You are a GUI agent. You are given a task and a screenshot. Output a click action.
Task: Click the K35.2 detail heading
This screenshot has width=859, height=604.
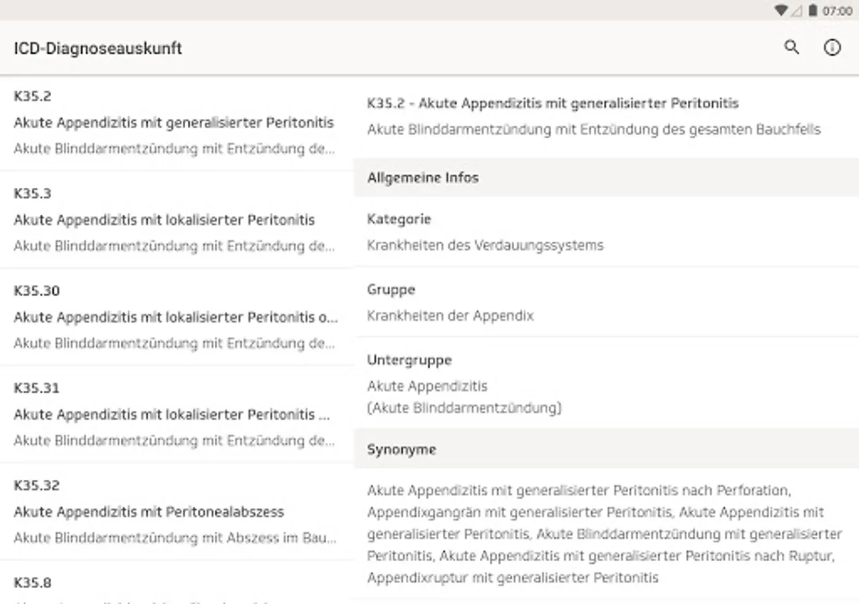point(552,103)
